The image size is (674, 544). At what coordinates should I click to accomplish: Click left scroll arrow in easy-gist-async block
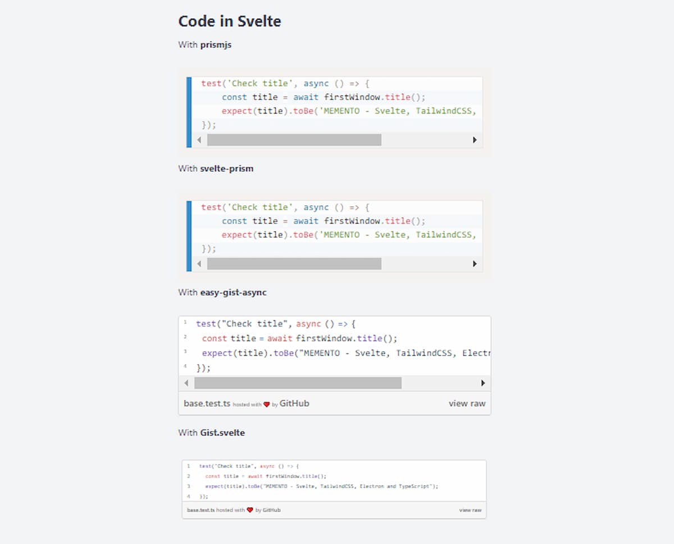pos(186,383)
